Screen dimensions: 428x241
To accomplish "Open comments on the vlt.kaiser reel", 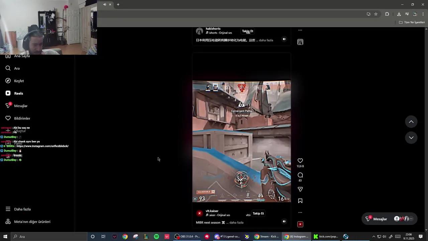I will pyautogui.click(x=300, y=175).
